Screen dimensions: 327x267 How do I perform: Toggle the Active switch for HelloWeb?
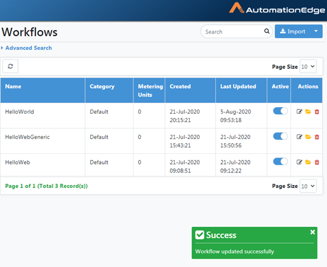tap(280, 161)
